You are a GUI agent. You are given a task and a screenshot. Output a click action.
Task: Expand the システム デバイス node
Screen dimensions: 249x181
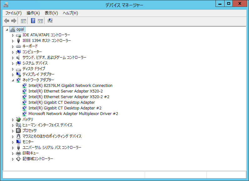[x=13, y=63]
